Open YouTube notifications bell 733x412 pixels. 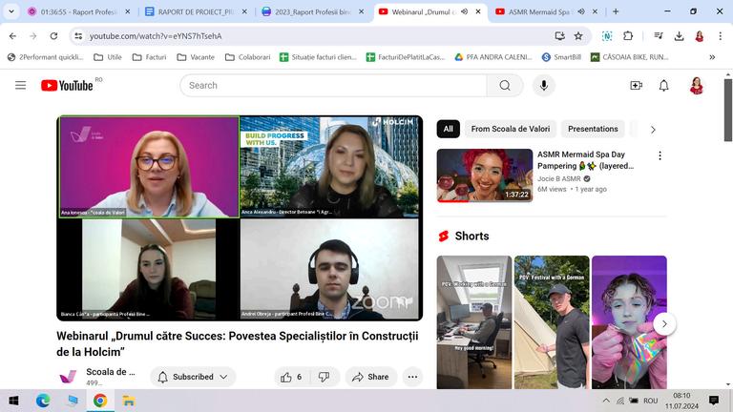pos(663,86)
